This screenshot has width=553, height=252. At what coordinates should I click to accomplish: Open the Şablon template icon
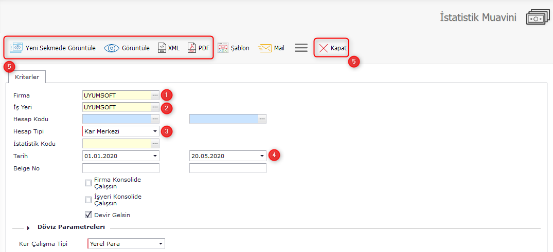click(x=223, y=48)
